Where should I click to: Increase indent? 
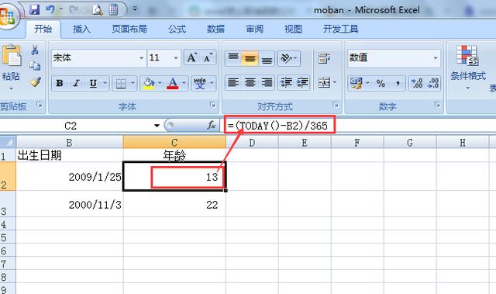[x=302, y=82]
